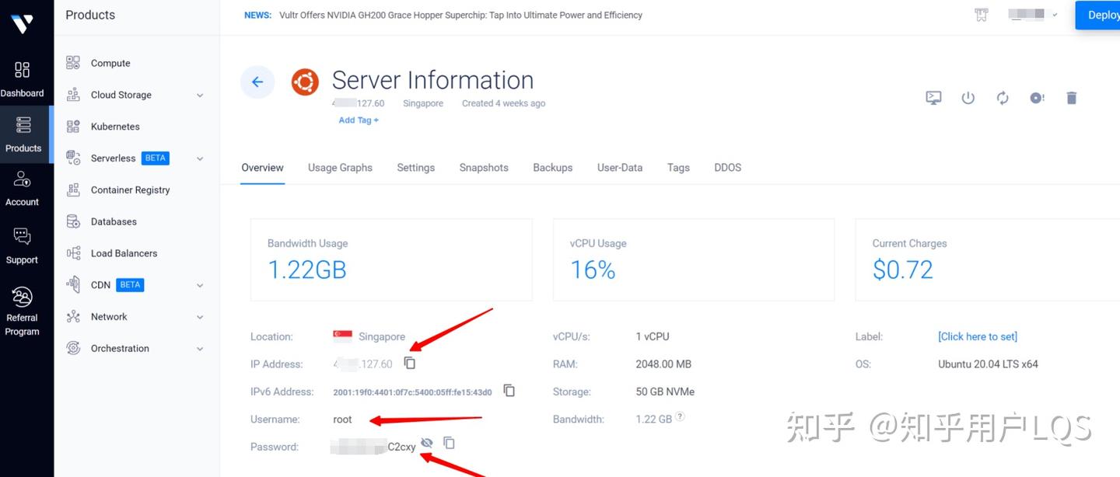
Task: Go back with the arrow button
Action: [257, 82]
